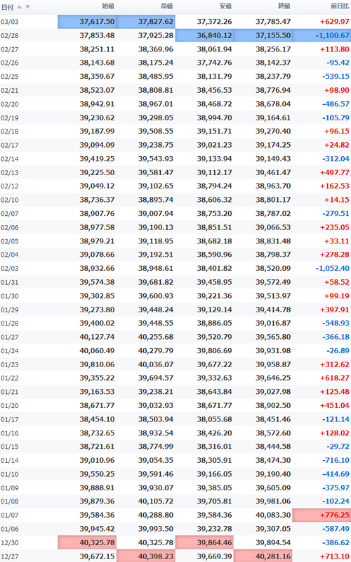This screenshot has width=351, height=562.
Task: Select the 12/30 close 39,894.54
Action: pyautogui.click(x=273, y=542)
